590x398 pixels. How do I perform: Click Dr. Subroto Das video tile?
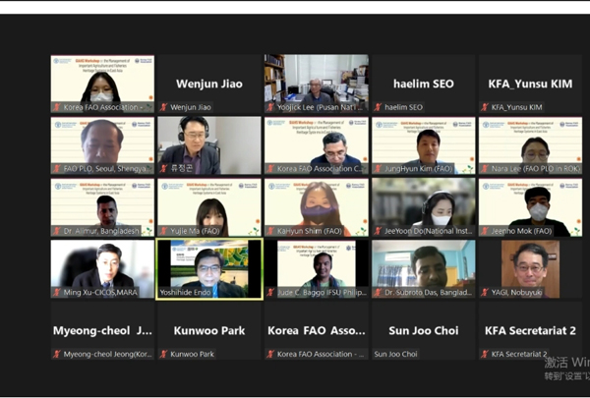tap(423, 267)
